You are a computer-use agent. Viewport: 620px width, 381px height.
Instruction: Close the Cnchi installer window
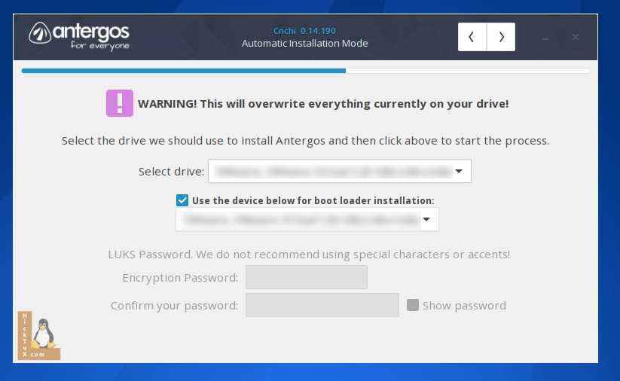[576, 37]
